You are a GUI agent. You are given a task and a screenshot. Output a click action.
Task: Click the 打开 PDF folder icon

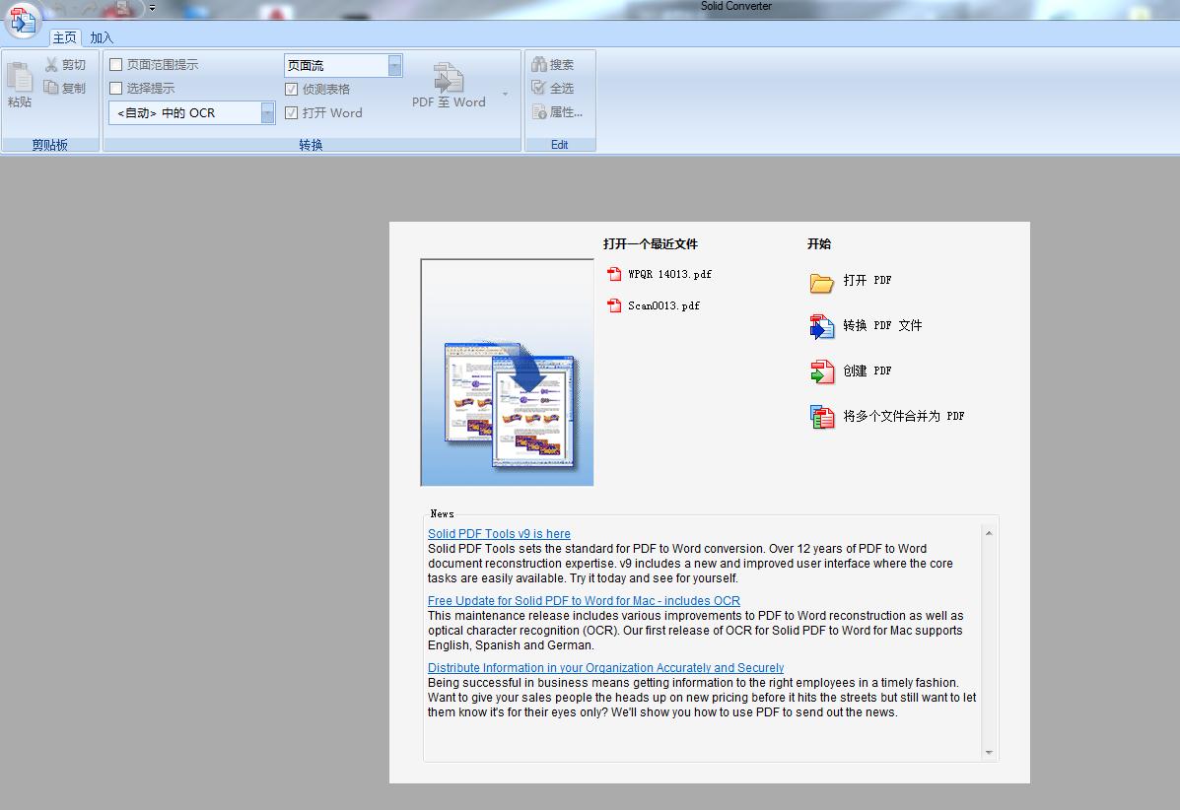tap(822, 282)
